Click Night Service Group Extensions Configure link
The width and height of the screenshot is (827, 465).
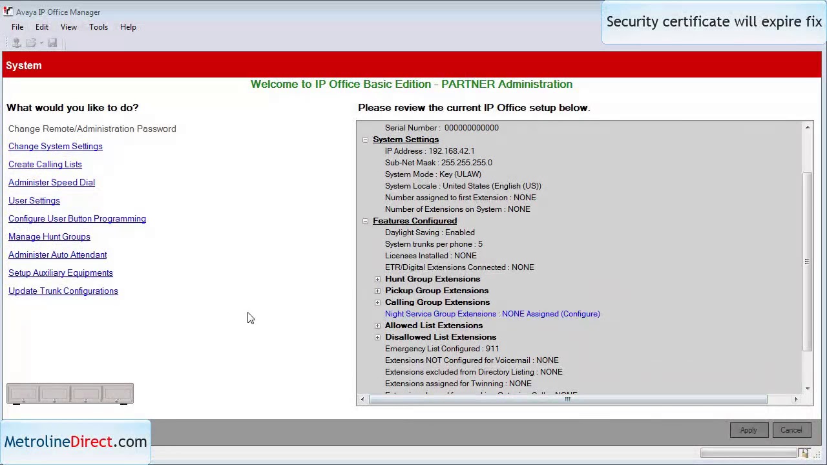[x=492, y=314]
